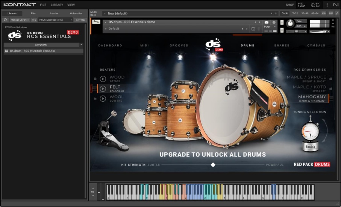Open the LIBRARY menu
The width and height of the screenshot is (341, 207).
coord(57,5)
